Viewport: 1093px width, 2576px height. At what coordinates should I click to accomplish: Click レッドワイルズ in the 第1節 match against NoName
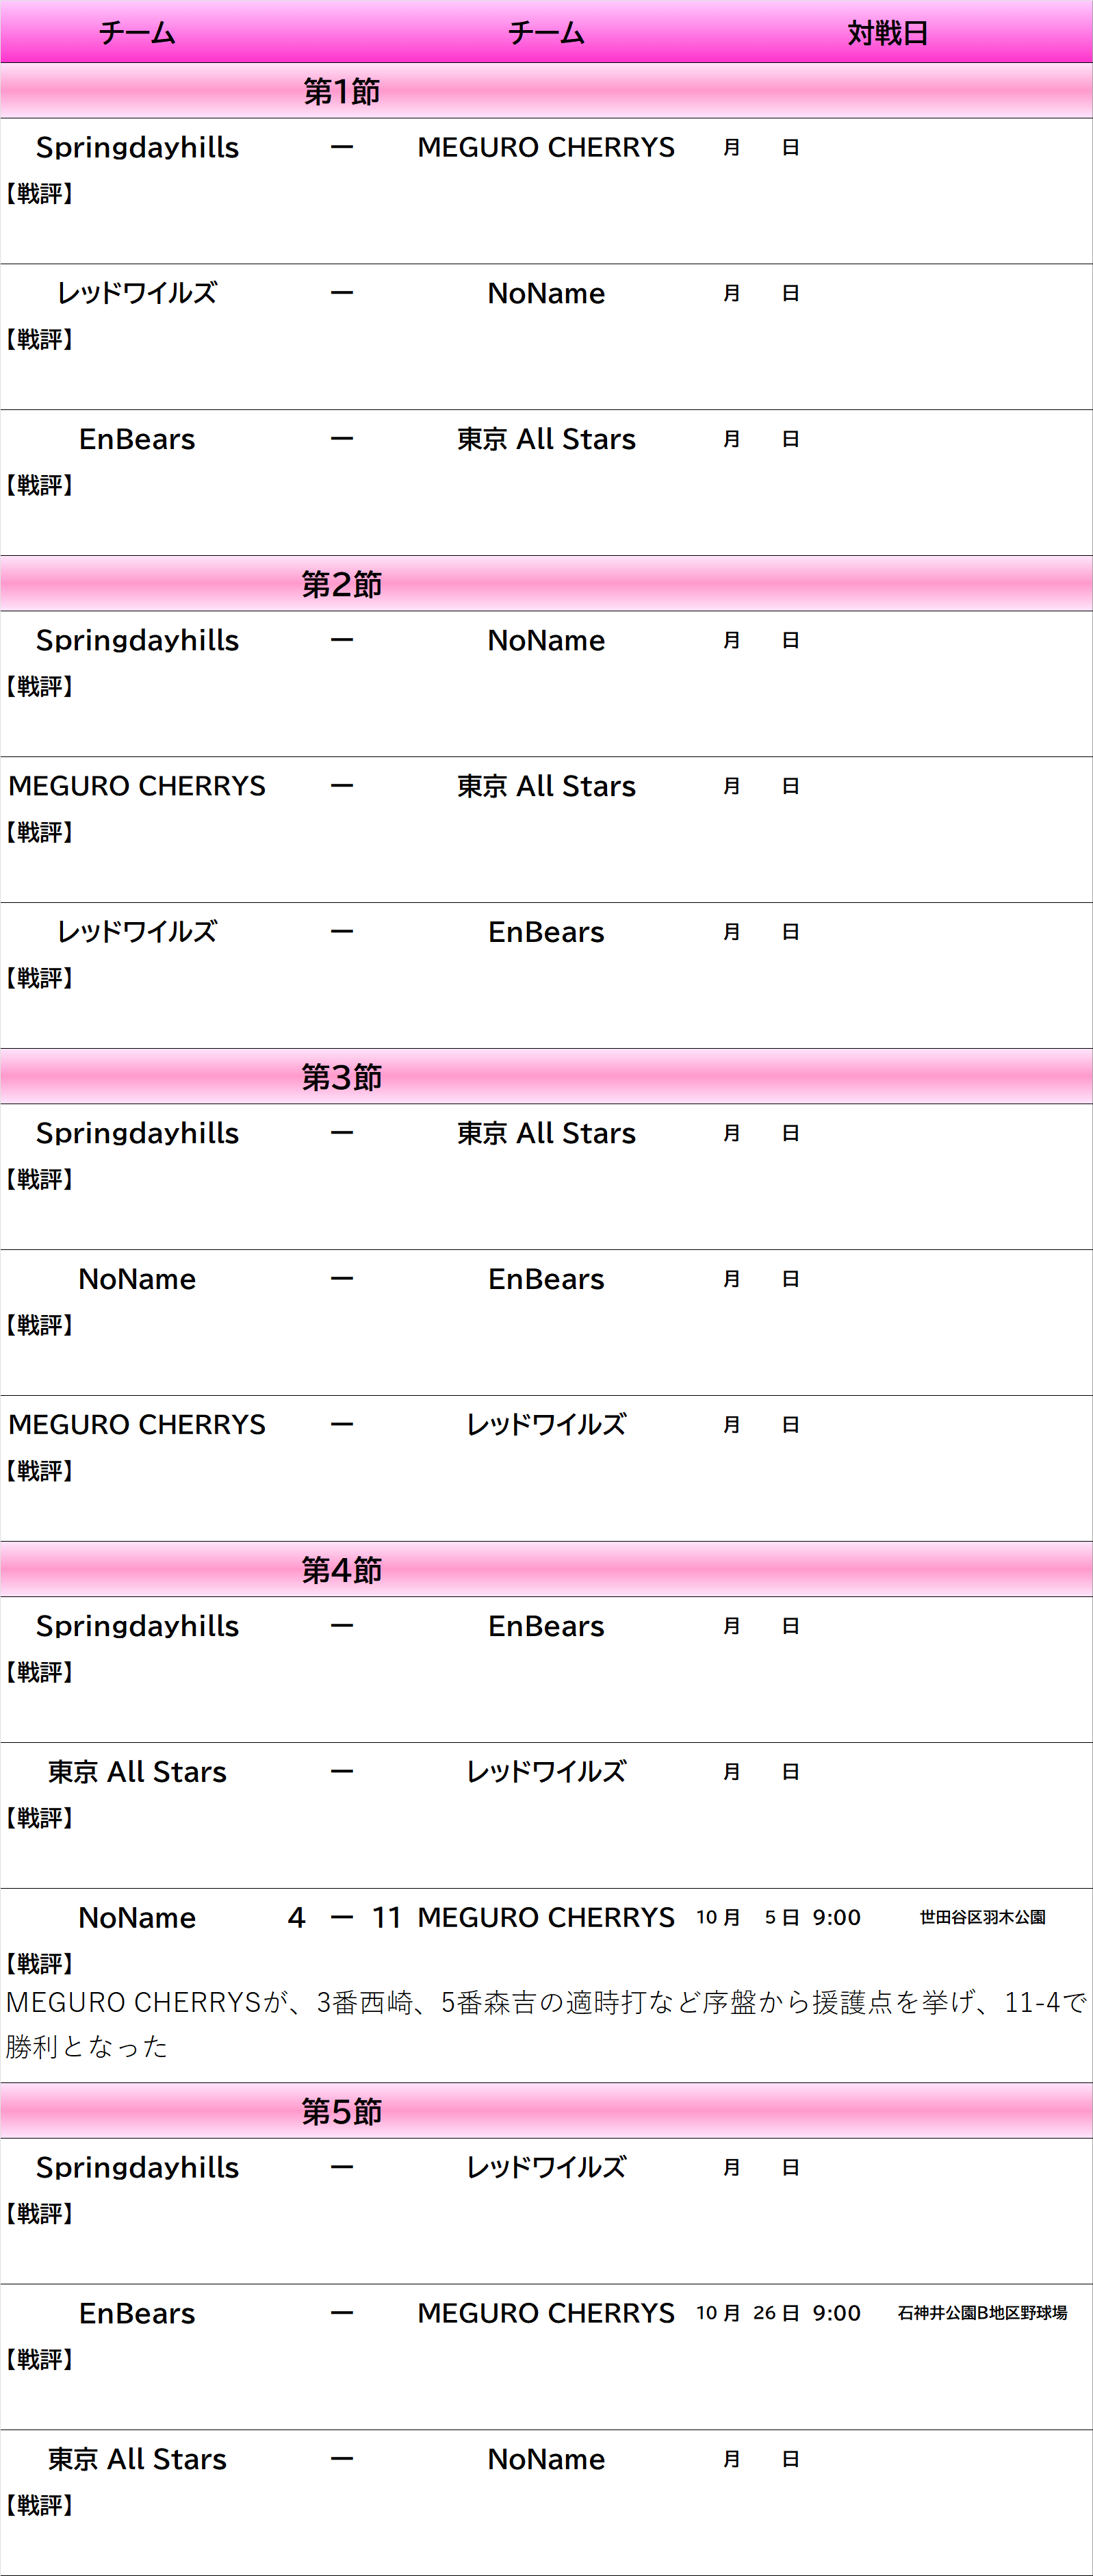[x=137, y=293]
